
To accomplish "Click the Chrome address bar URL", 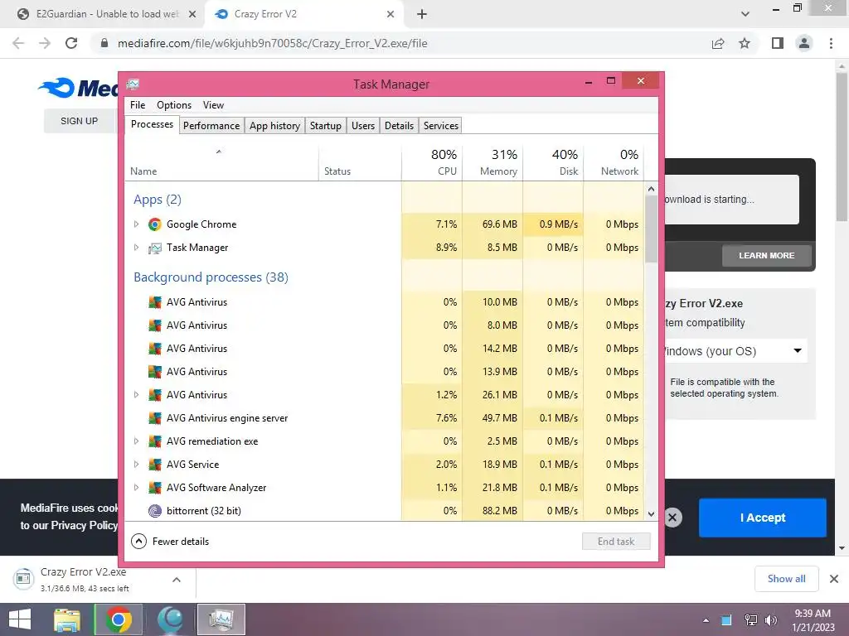I will [272, 43].
